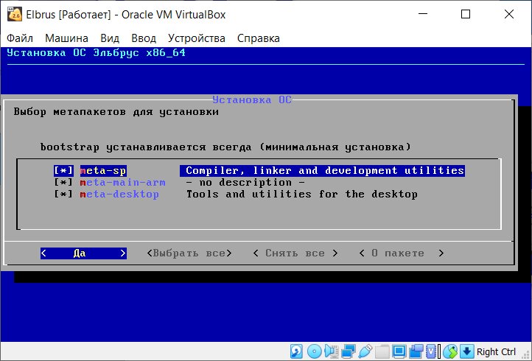532x361 pixels.
Task: Toggle the meta-sp package checkbox
Action: pyautogui.click(x=63, y=170)
